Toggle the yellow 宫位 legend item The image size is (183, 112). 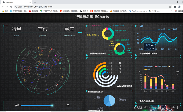(x=147, y=69)
